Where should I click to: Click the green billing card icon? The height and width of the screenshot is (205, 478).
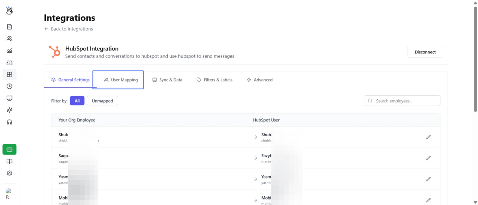pos(9,149)
